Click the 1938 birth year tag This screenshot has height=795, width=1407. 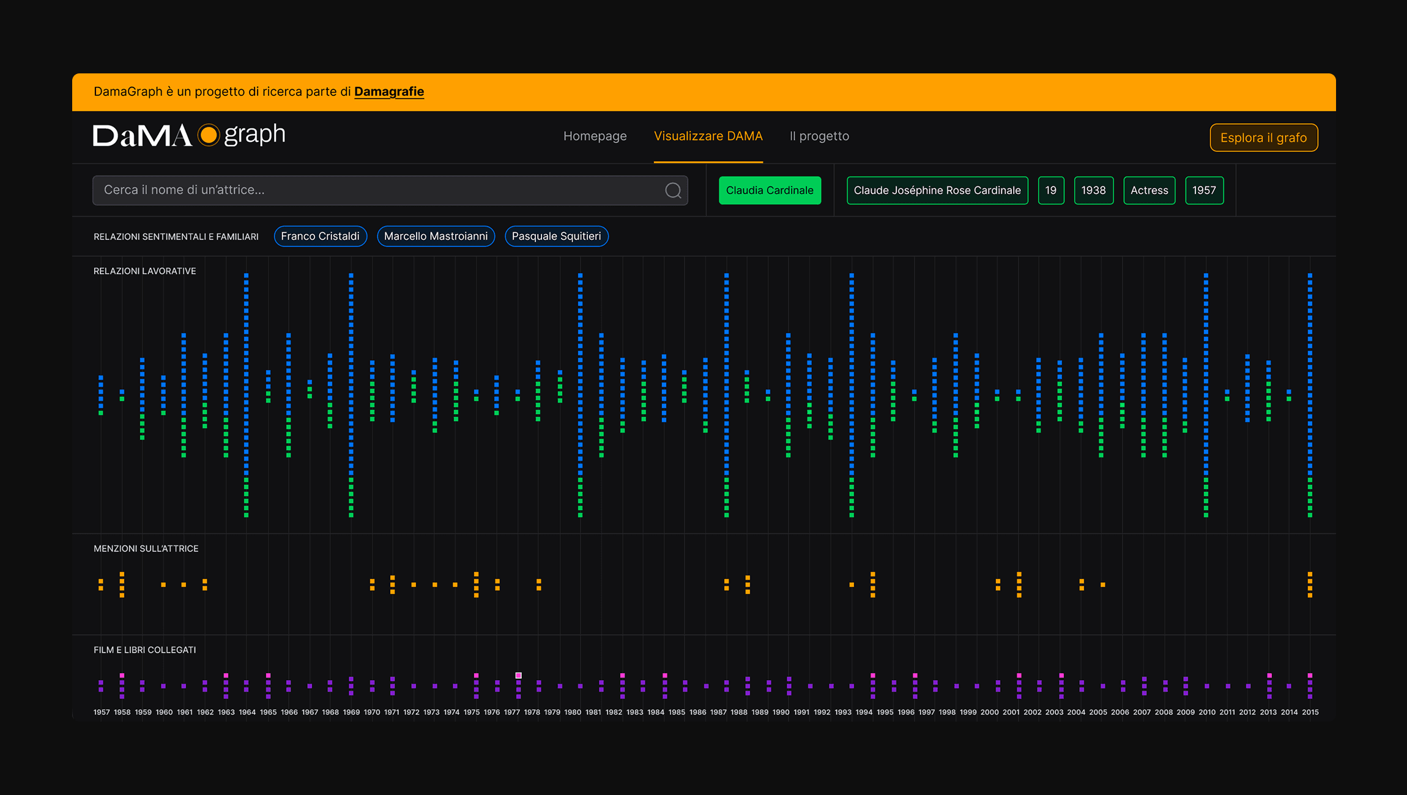pos(1093,190)
